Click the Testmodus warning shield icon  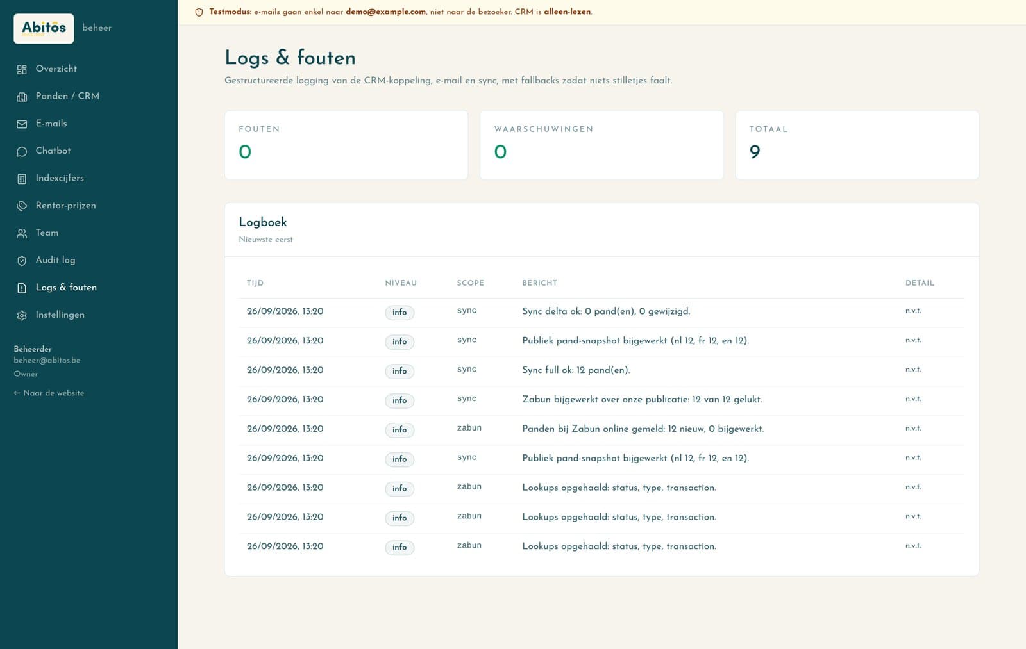pos(199,12)
